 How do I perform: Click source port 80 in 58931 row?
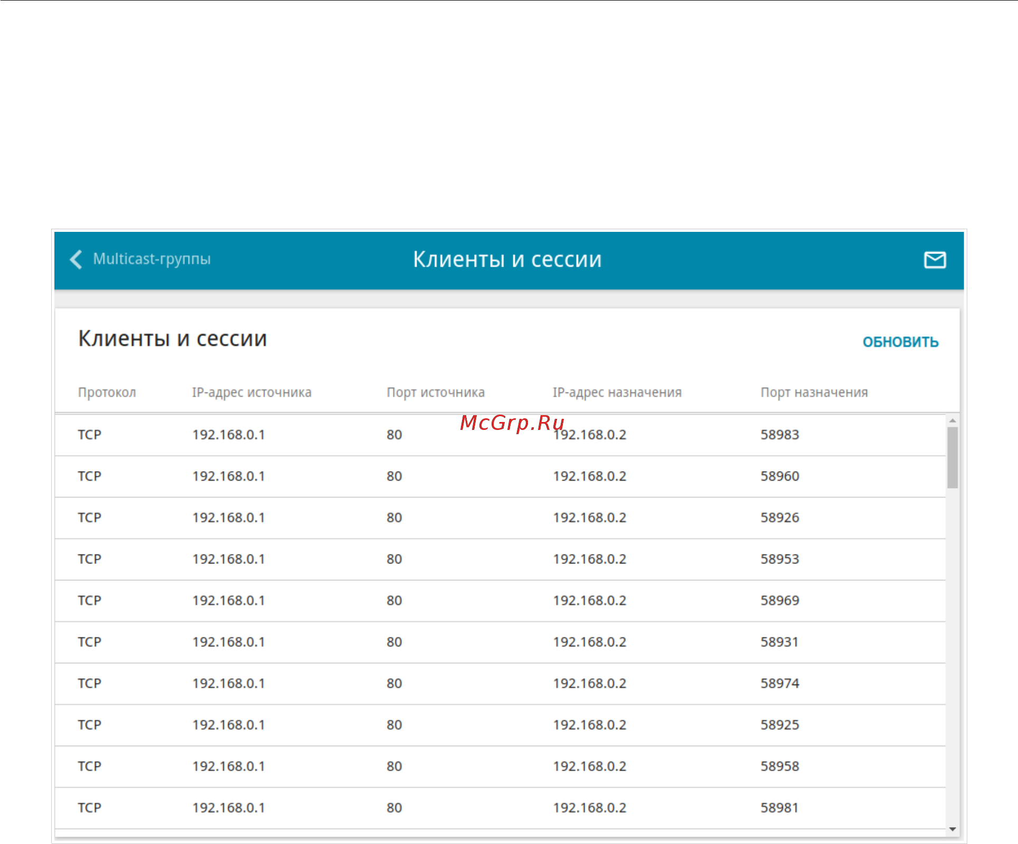[x=394, y=642]
